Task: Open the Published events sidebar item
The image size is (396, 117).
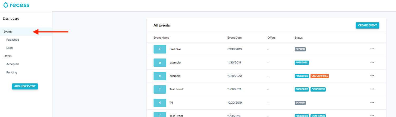Action: coord(13,40)
